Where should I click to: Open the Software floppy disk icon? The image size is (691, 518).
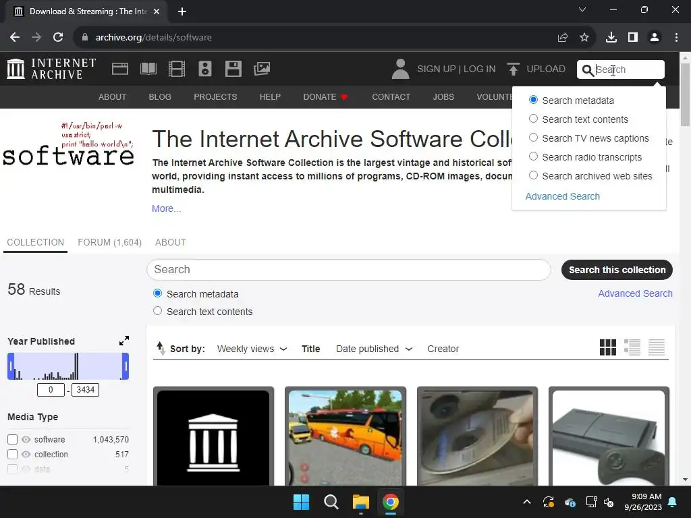pyautogui.click(x=233, y=69)
